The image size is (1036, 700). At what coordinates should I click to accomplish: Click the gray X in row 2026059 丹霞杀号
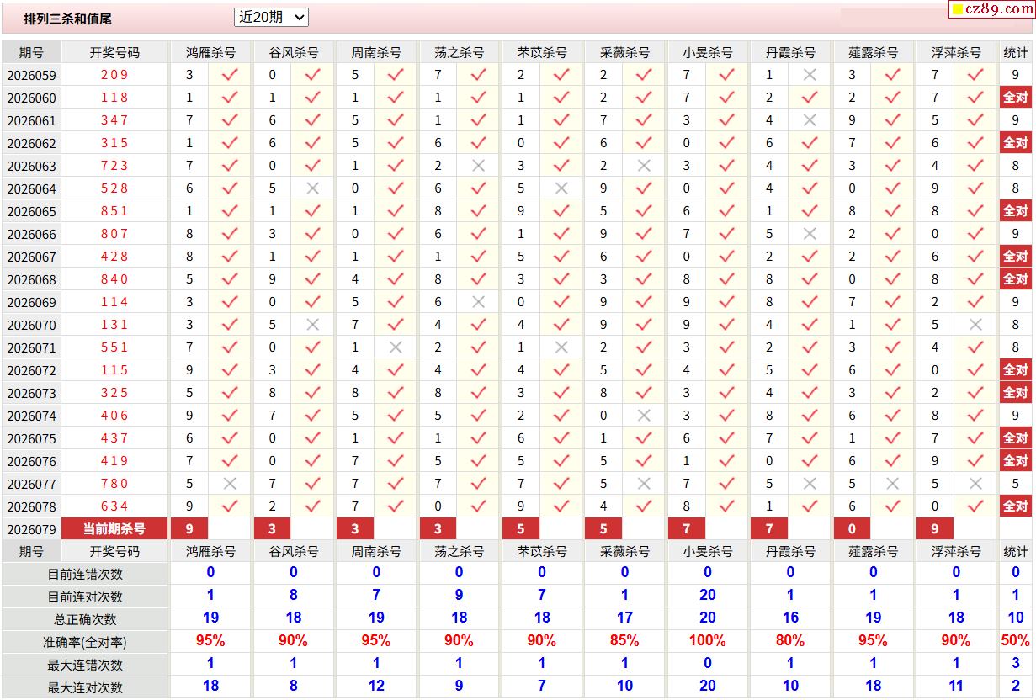coord(810,75)
